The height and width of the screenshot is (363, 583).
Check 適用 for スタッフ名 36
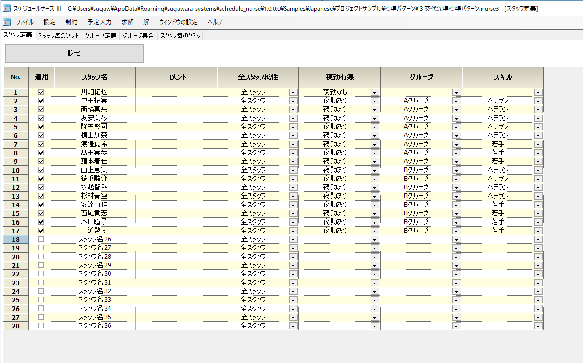(41, 326)
